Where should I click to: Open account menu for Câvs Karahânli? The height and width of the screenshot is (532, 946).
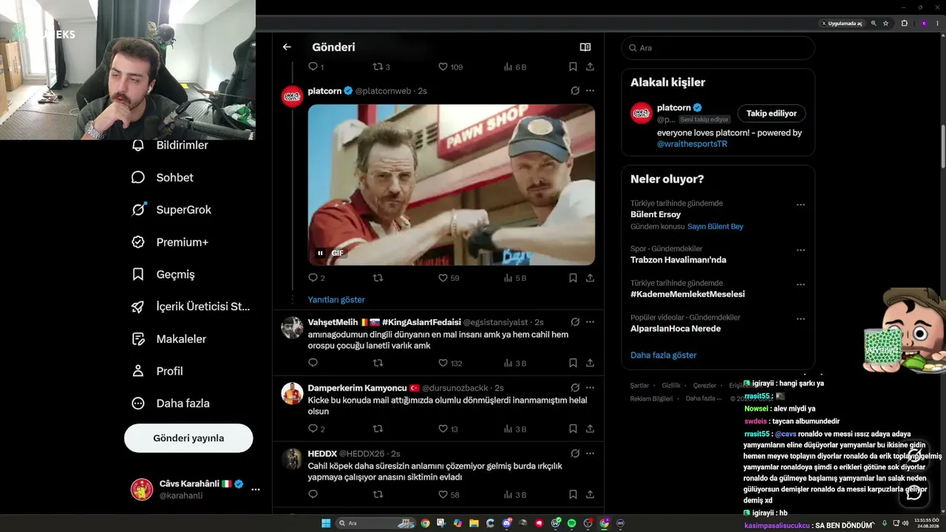tap(256, 489)
